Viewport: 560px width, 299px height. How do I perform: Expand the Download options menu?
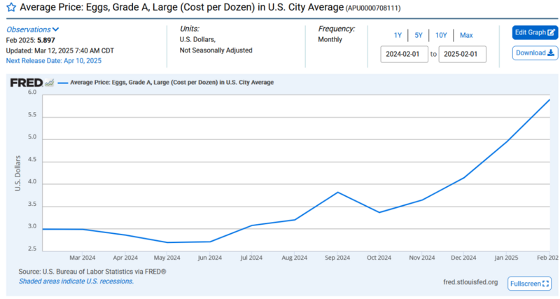click(535, 53)
